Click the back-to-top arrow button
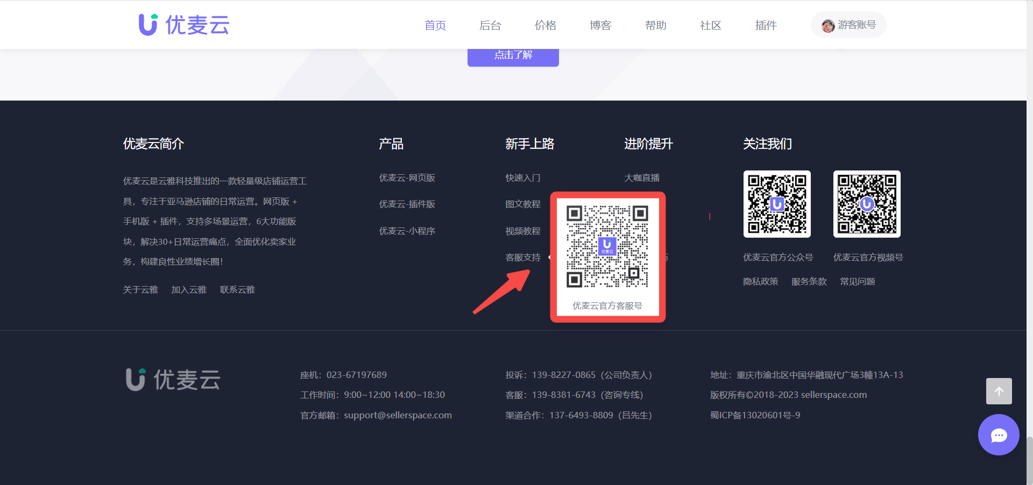The height and width of the screenshot is (485, 1033). coord(999,391)
